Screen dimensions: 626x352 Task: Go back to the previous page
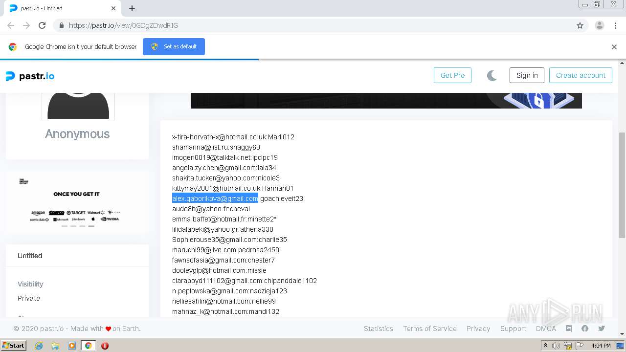pyautogui.click(x=11, y=25)
